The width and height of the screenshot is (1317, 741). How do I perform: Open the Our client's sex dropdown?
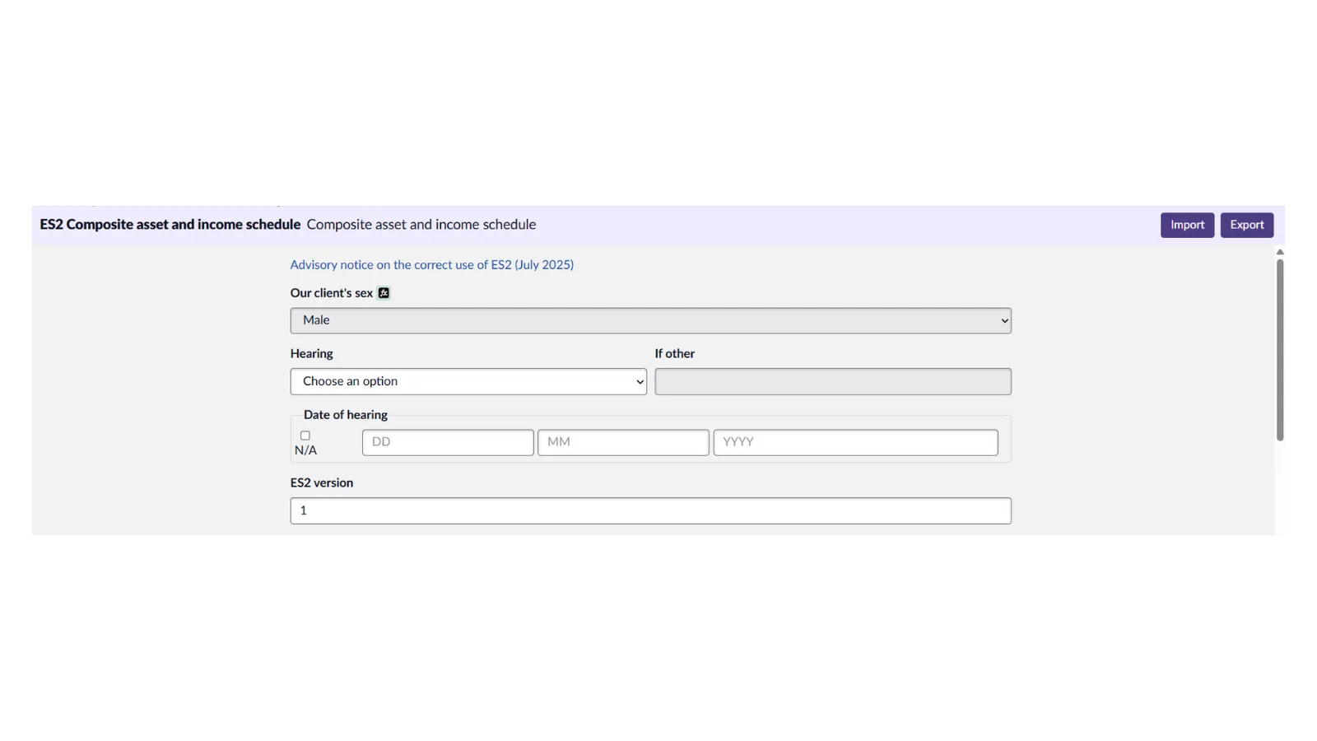(650, 320)
